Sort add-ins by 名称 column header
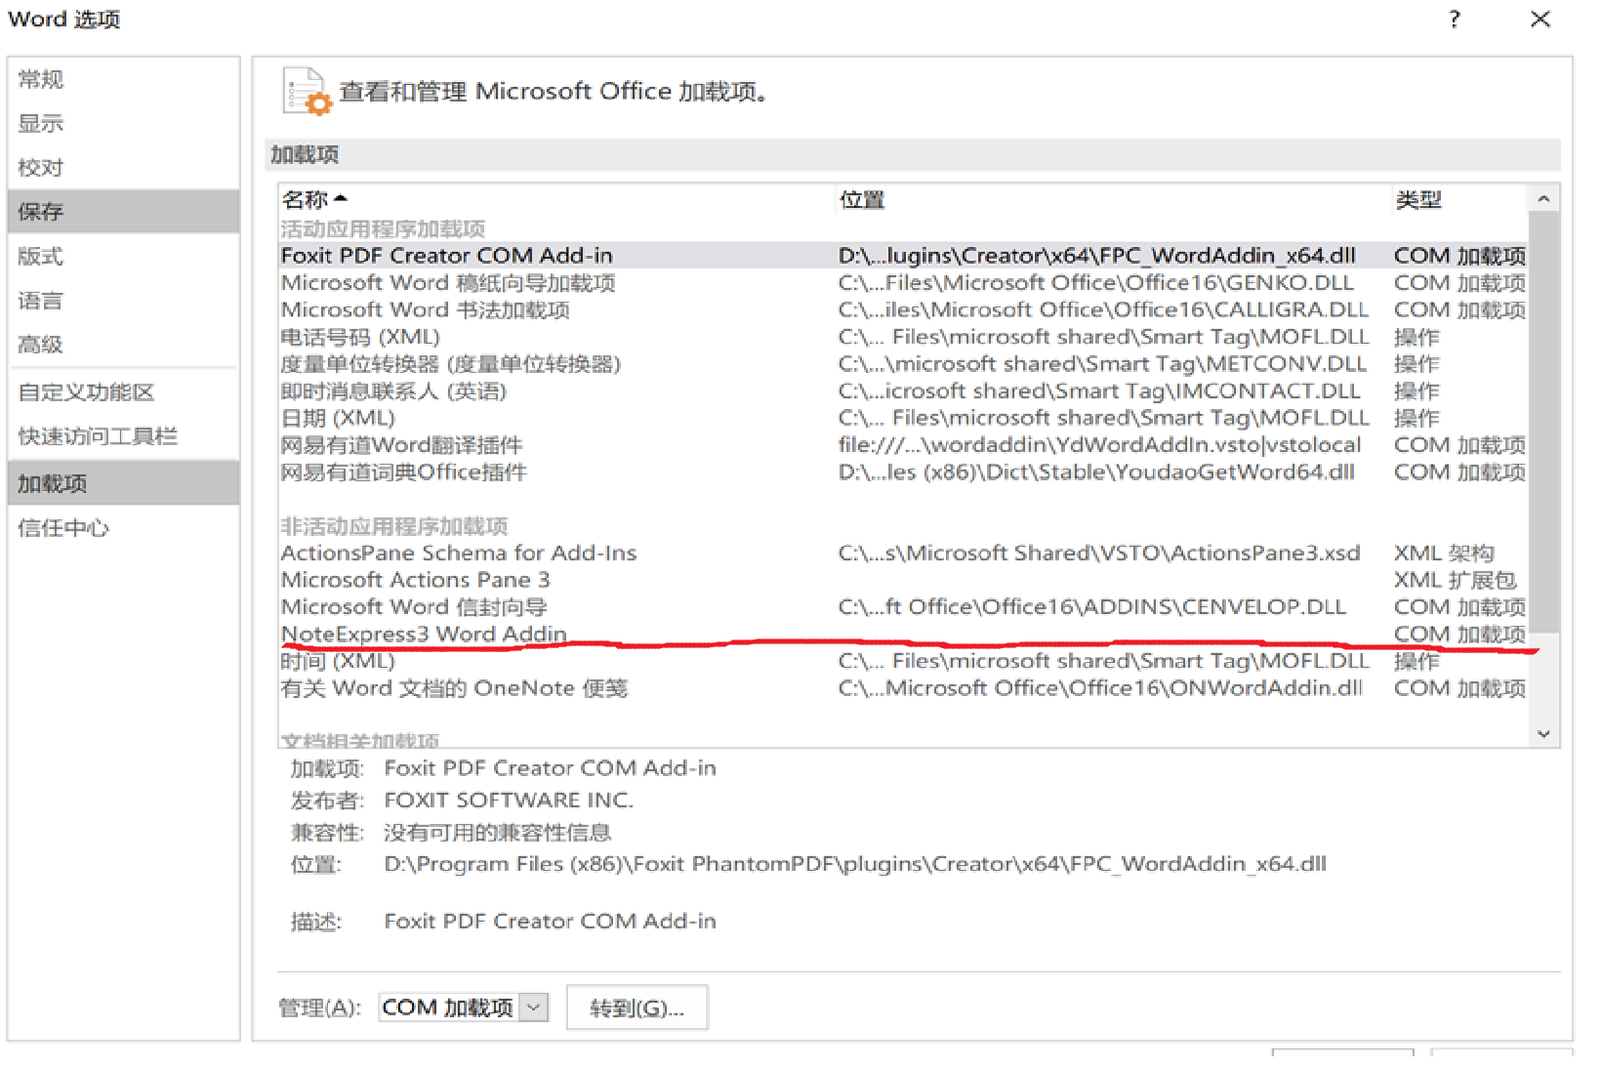1602x1068 pixels. coord(556,199)
